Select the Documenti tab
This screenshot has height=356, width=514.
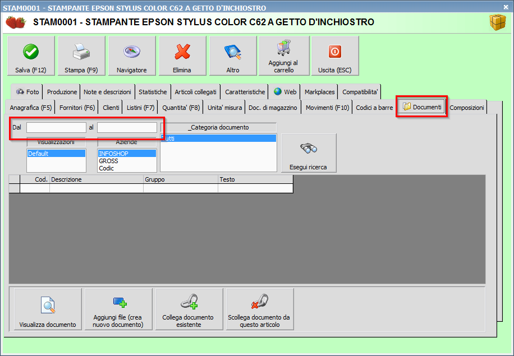pyautogui.click(x=422, y=107)
